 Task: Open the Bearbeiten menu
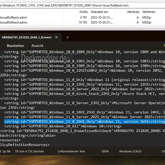pos(15,46)
